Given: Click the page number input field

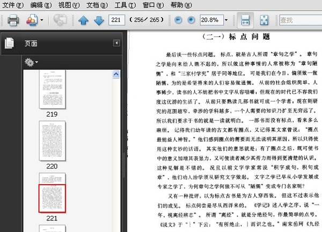Looking at the screenshot, I should click(115, 20).
